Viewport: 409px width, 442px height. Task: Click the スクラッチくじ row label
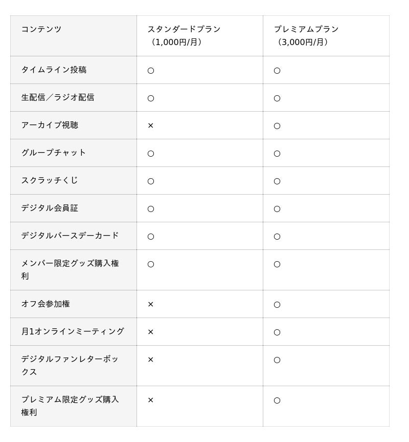(50, 180)
